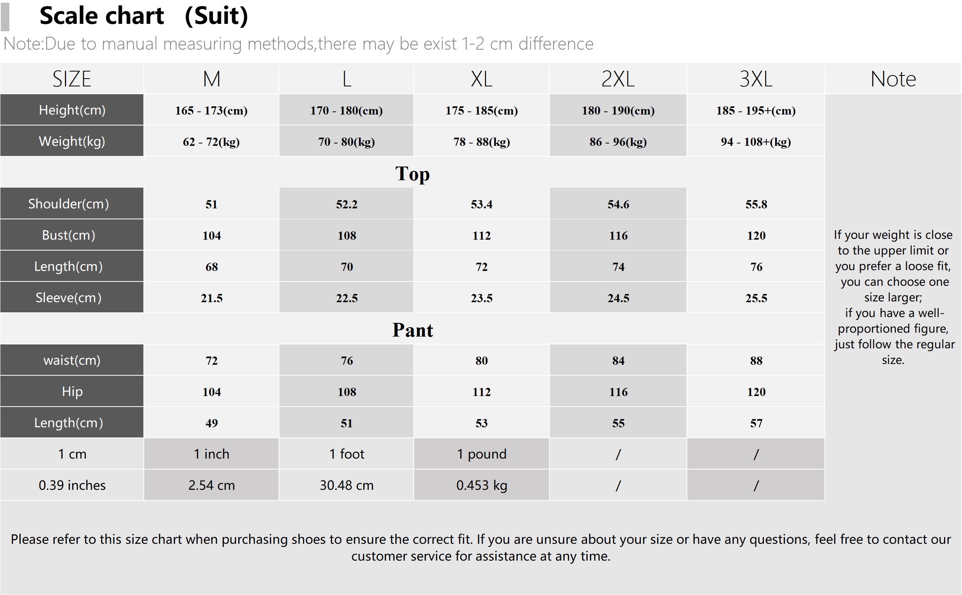Click the Top section heading
Image resolution: width=962 pixels, height=595 pixels.
[413, 174]
